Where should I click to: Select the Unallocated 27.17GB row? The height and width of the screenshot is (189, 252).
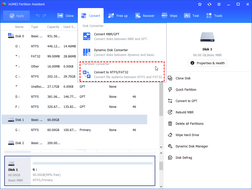[74, 87]
